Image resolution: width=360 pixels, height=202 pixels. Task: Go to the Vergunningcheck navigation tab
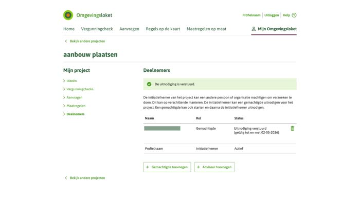tap(97, 29)
